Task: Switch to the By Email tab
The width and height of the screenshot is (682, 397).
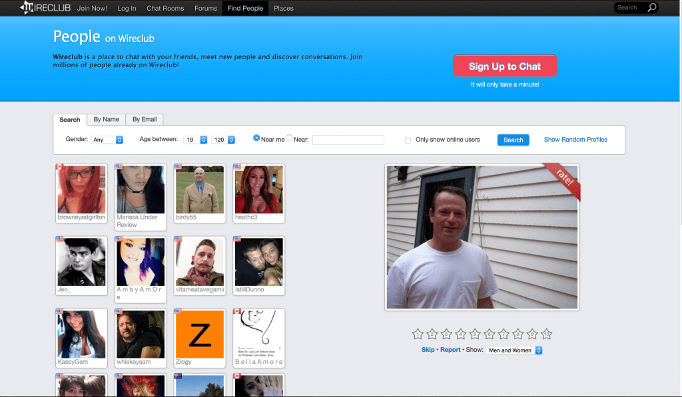Action: coord(145,120)
